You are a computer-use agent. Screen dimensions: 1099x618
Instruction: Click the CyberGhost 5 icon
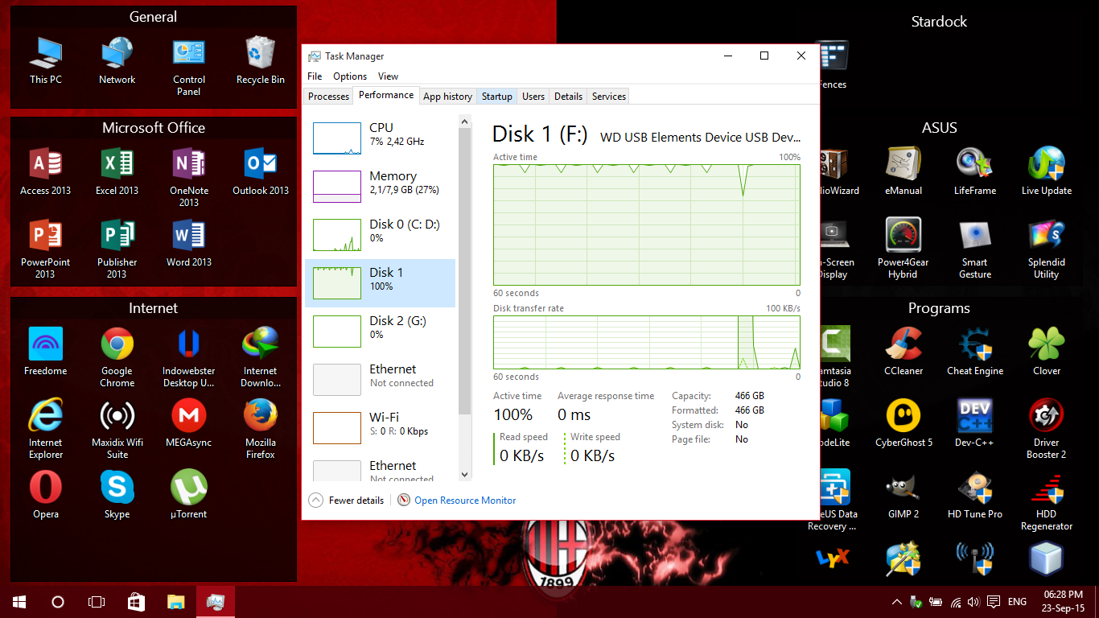903,423
